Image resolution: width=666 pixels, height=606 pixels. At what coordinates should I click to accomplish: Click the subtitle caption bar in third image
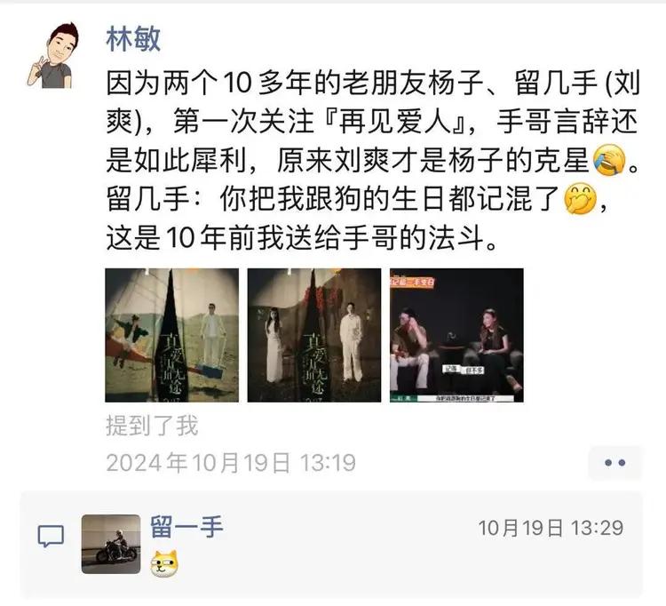(x=456, y=398)
